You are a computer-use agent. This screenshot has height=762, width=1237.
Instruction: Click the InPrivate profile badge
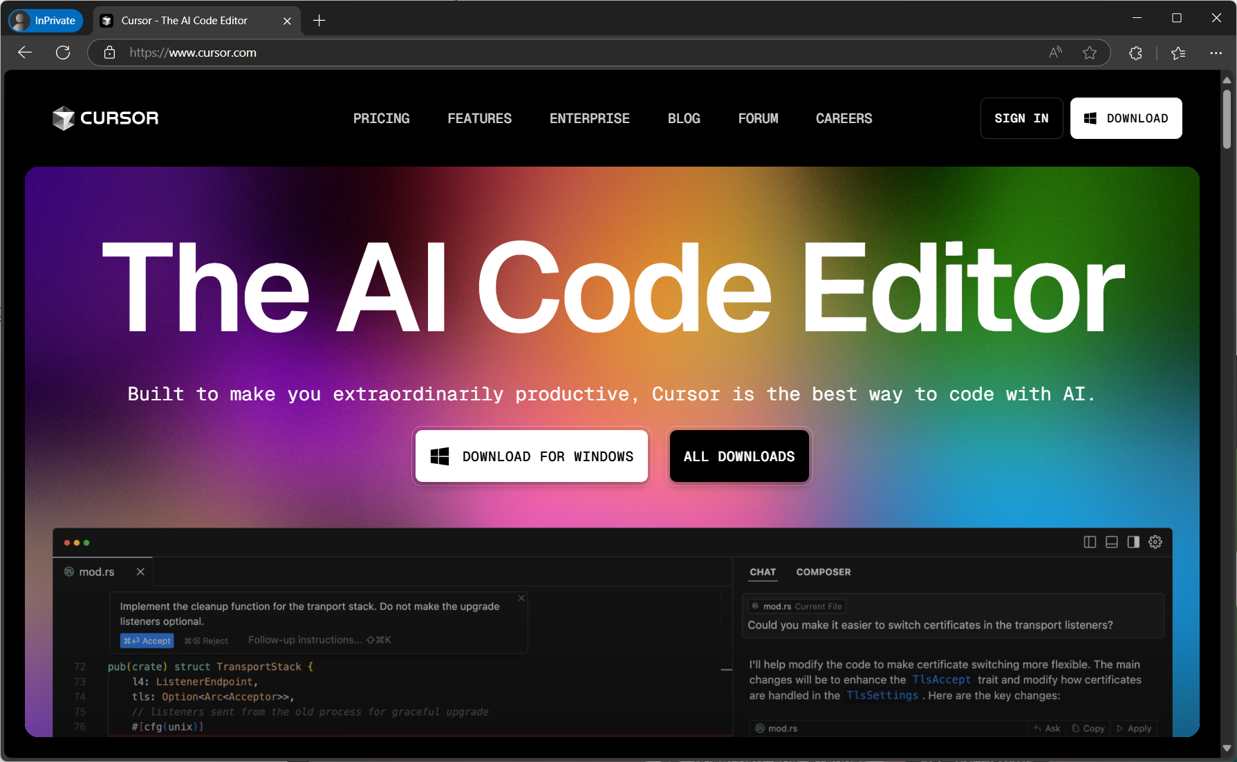(46, 21)
